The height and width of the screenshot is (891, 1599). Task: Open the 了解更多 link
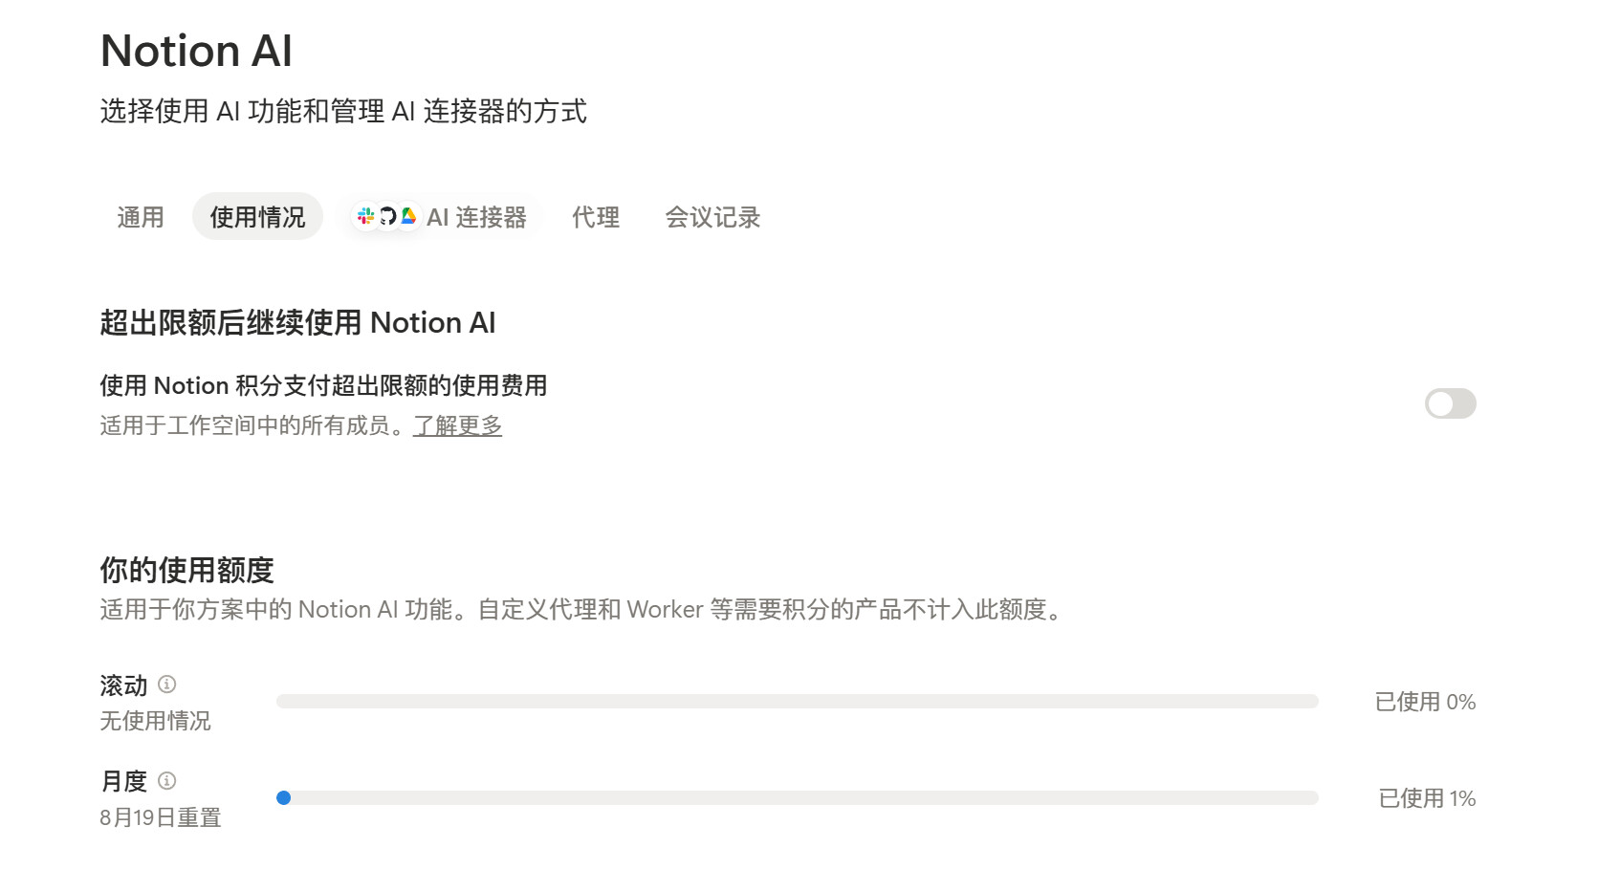click(x=457, y=425)
